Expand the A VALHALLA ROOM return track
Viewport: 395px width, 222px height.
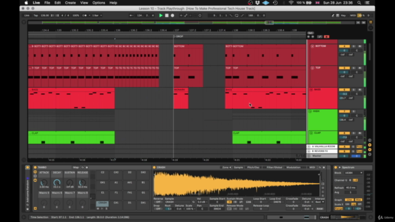pyautogui.click(x=309, y=147)
